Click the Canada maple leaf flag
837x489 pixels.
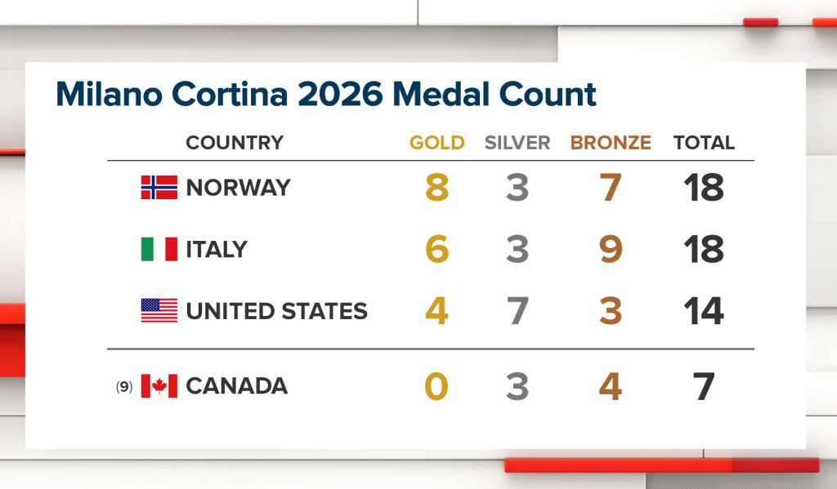159,386
